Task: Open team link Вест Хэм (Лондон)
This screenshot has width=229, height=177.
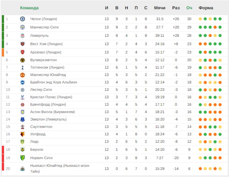Action: click(46, 44)
